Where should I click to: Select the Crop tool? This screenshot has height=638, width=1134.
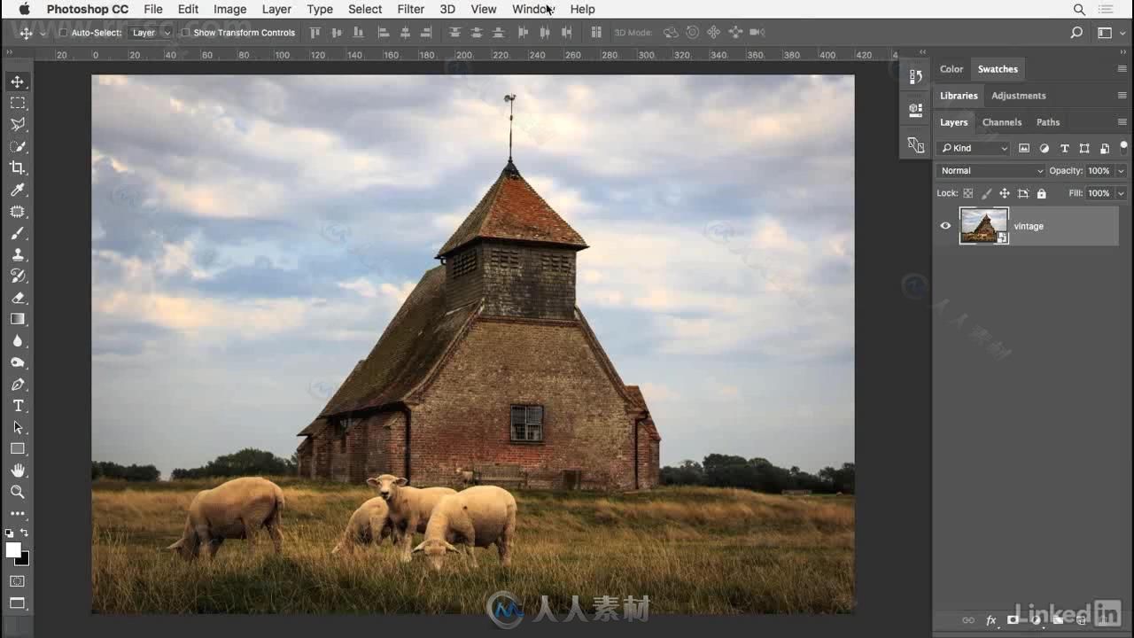[x=18, y=167]
